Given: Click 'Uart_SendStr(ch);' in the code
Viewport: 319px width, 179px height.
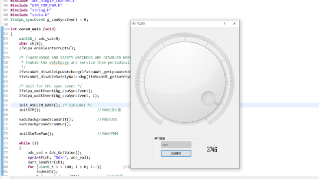Looking at the screenshot, I should point(46,162).
